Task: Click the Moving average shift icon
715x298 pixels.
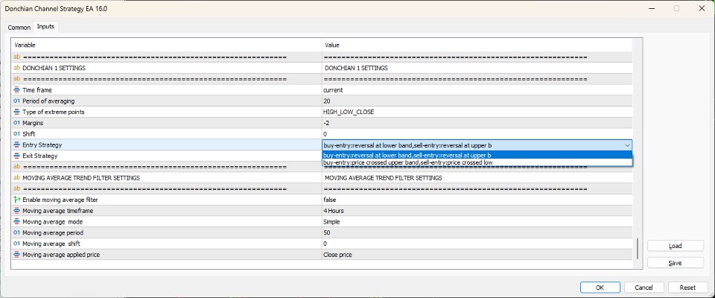Action: click(17, 244)
